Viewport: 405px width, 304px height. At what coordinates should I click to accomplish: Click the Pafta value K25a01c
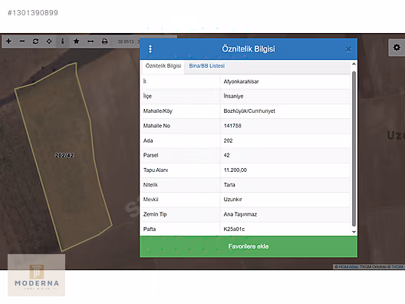[234, 229]
